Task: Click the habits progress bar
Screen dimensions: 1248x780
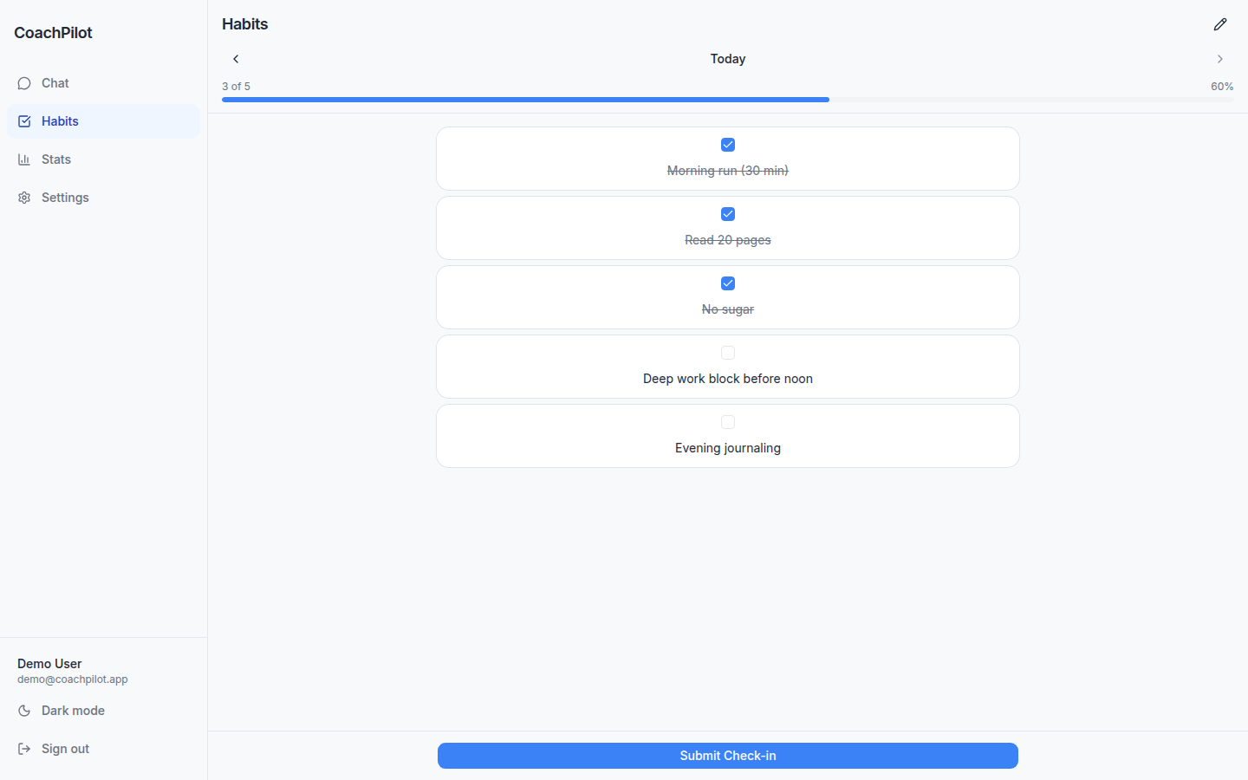Action: (x=728, y=100)
